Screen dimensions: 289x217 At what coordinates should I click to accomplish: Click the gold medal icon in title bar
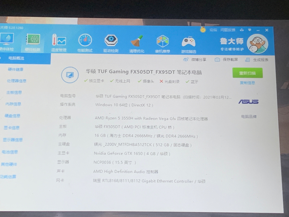point(203,29)
